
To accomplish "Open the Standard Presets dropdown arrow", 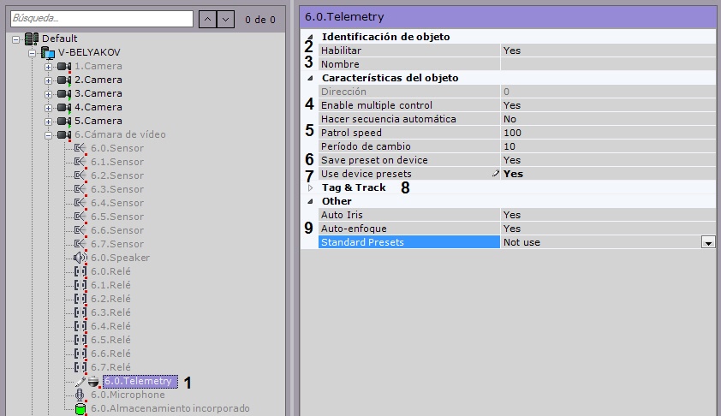I will (707, 243).
